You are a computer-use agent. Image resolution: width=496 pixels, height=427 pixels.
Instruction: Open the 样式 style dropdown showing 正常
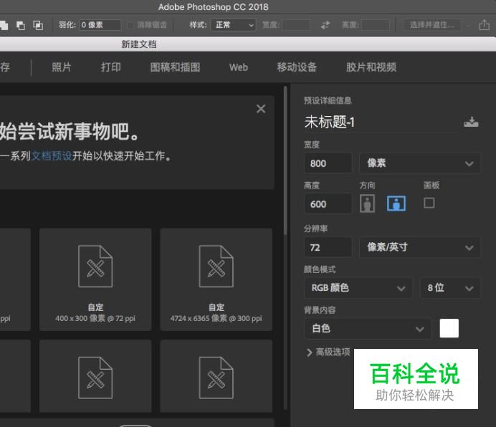[x=234, y=25]
